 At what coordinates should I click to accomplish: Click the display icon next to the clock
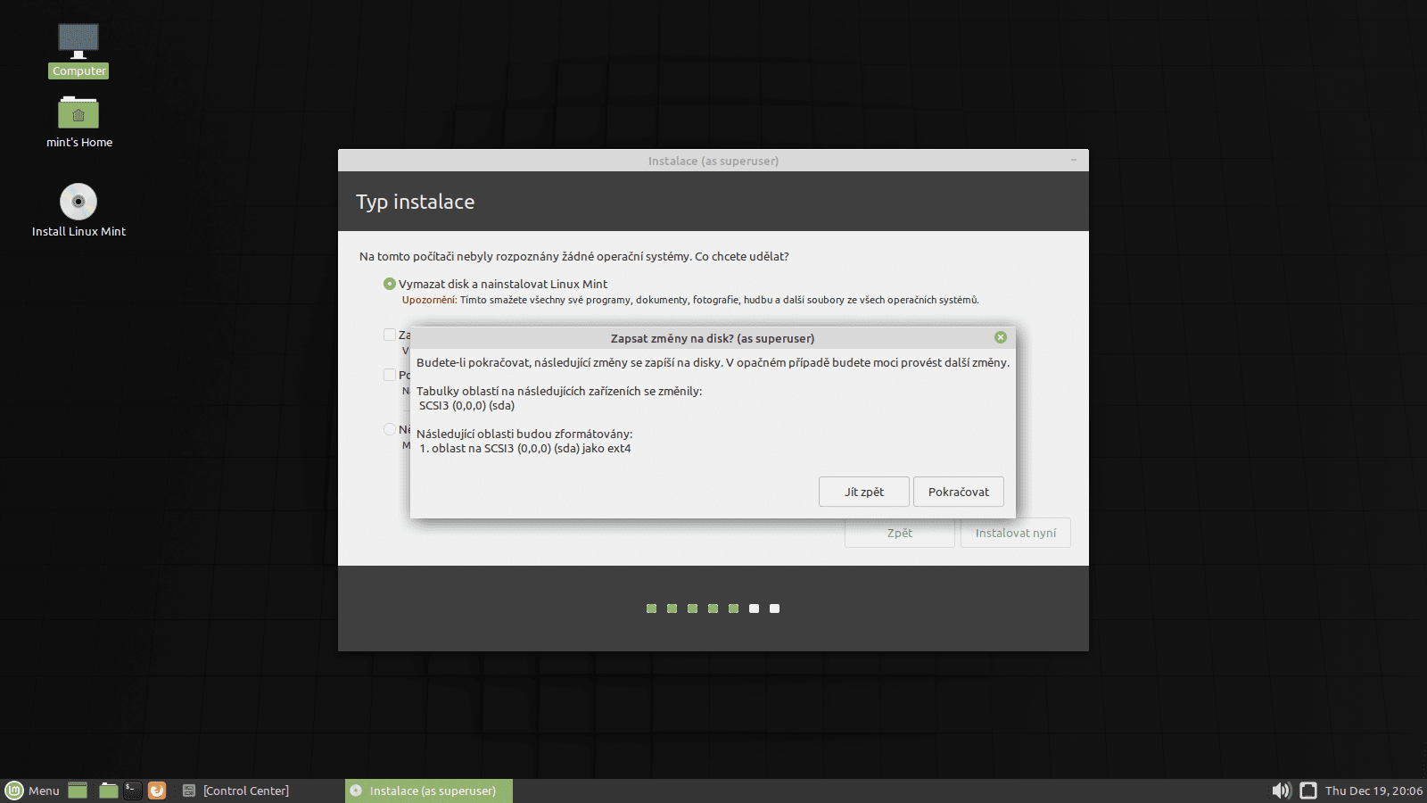(1307, 791)
